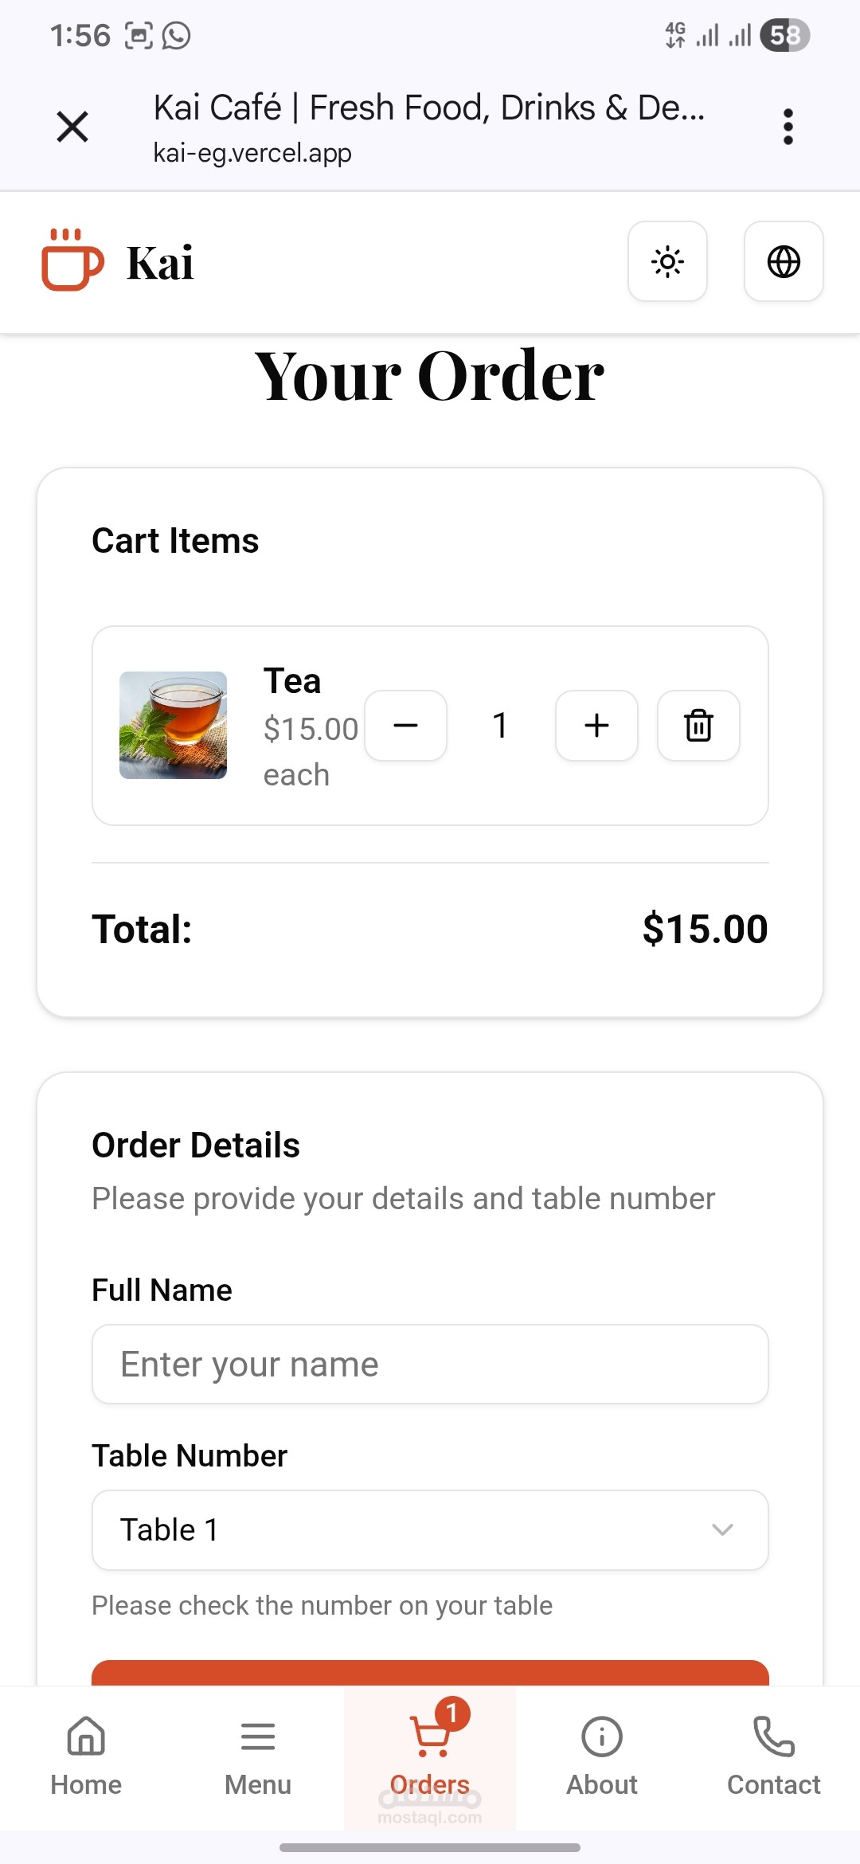860x1864 pixels.
Task: Tap the cart badge showing 1
Action: coord(452,1713)
